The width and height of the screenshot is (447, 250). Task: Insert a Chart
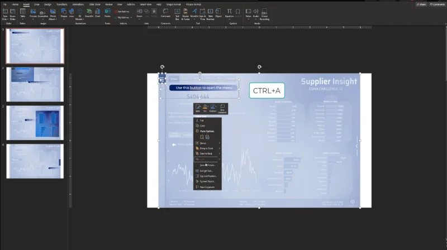click(x=97, y=13)
